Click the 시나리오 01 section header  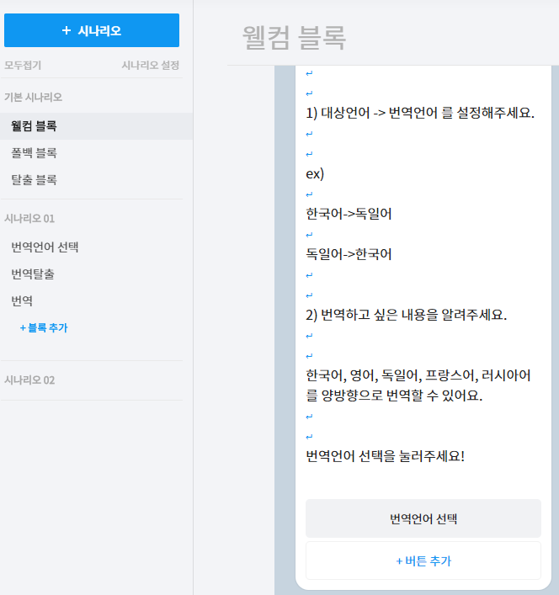coord(29,219)
